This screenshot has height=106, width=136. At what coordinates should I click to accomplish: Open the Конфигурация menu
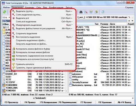(x=56, y=7)
